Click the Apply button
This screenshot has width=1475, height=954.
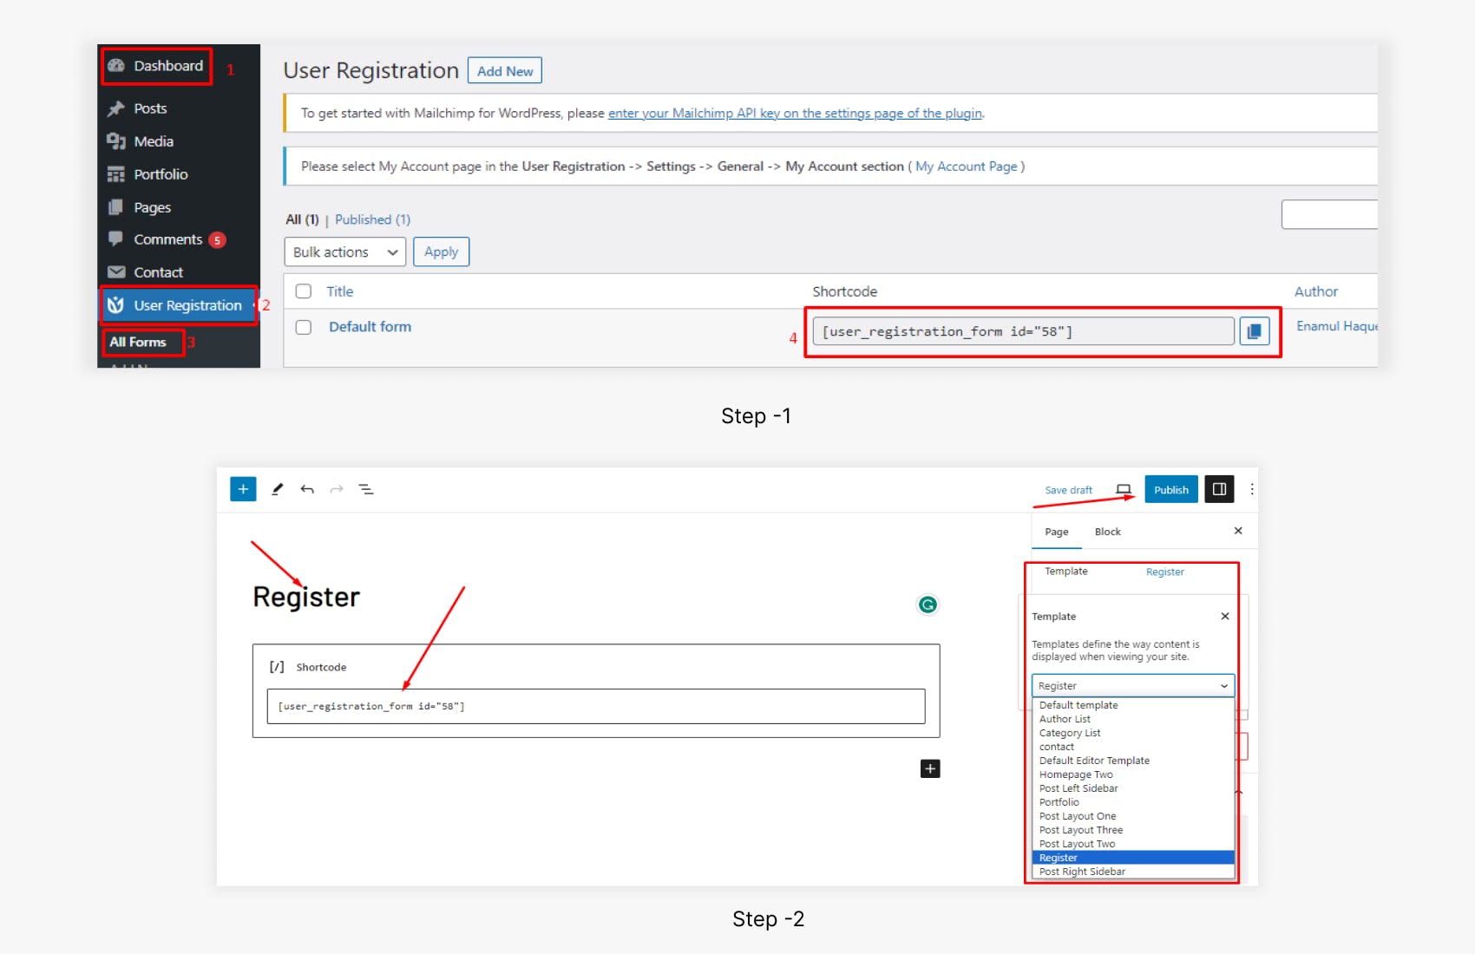[441, 252]
